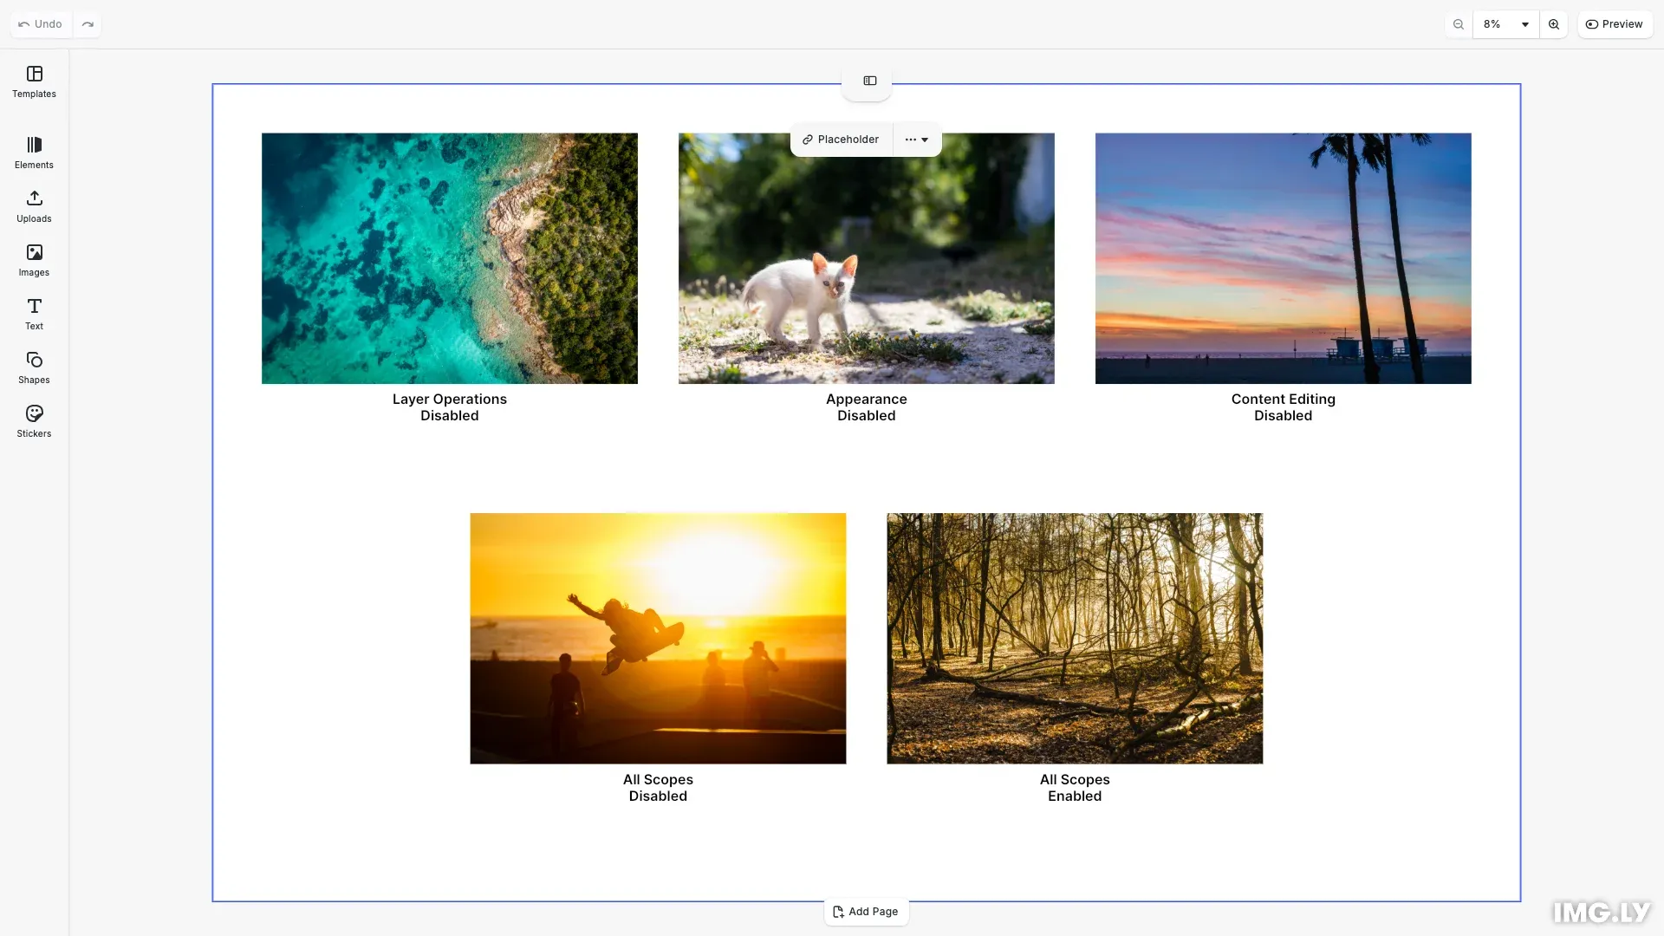Image resolution: width=1664 pixels, height=936 pixels.
Task: Click the redo arrow icon
Action: pyautogui.click(x=88, y=24)
